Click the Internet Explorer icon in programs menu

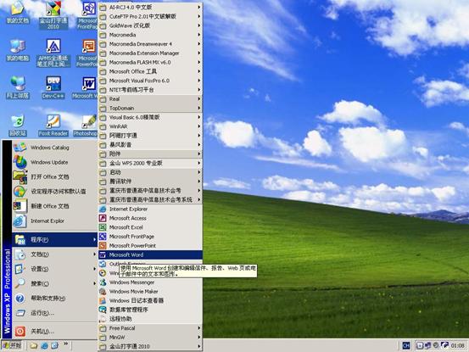click(x=103, y=209)
